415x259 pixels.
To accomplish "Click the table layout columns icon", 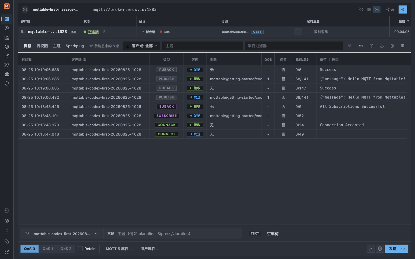I will click(403, 46).
